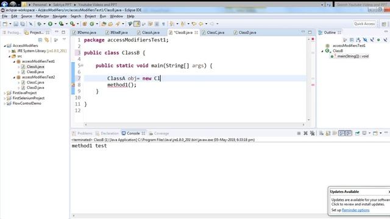The width and height of the screenshot is (390, 219).
Task: Click the Clear Console icon
Action: [x=321, y=133]
